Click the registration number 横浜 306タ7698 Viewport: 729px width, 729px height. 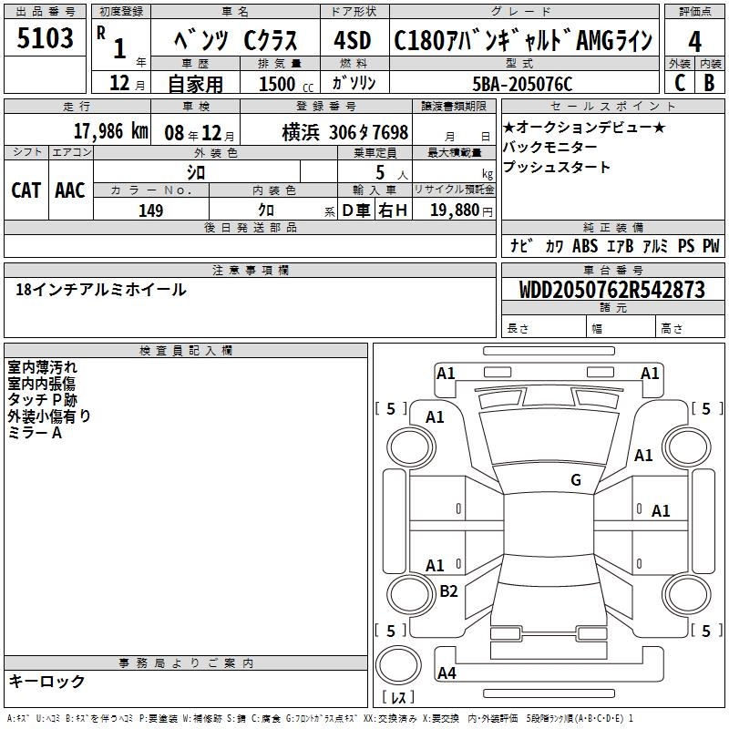pyautogui.click(x=345, y=132)
